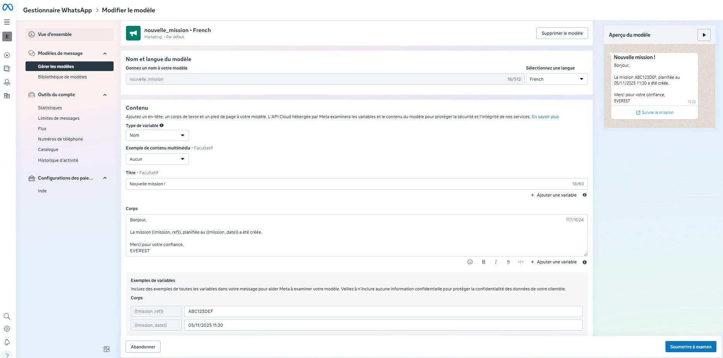Open notifications bell icon
The width and height of the screenshot is (723, 358).
click(x=7, y=342)
